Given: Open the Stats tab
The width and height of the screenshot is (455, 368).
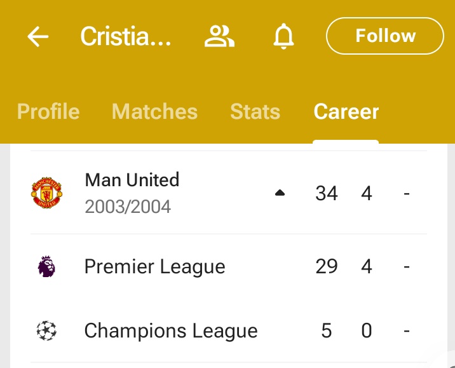Looking at the screenshot, I should 255,111.
